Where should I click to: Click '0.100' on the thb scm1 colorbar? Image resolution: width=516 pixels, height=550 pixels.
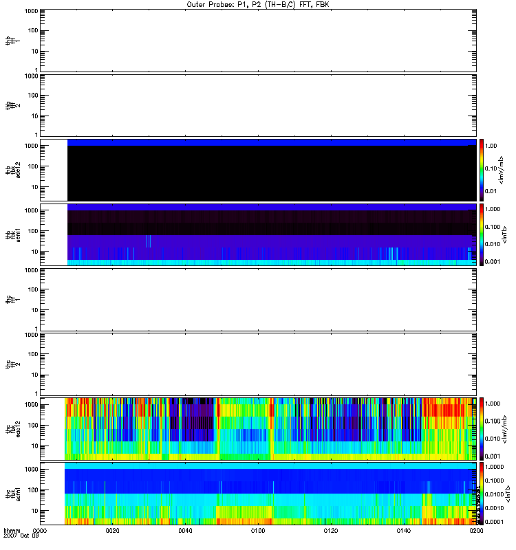point(493,227)
